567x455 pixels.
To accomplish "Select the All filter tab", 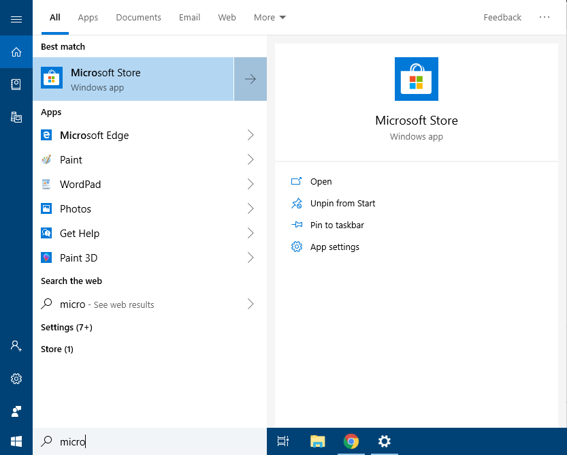I will pos(55,18).
